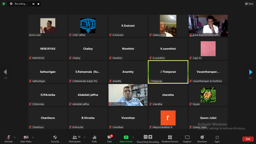Open the Chat panel
This screenshot has height=144, width=256.
coord(109,139)
